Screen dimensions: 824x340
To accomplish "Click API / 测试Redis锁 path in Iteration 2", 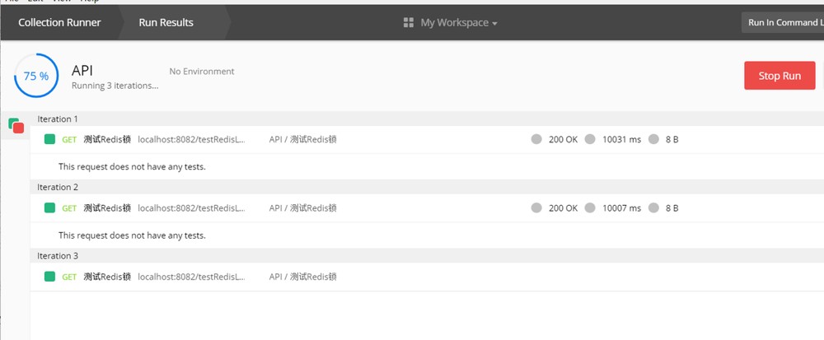I will pos(302,207).
